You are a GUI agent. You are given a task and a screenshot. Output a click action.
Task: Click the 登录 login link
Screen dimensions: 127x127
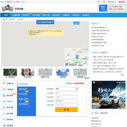click(99, 2)
